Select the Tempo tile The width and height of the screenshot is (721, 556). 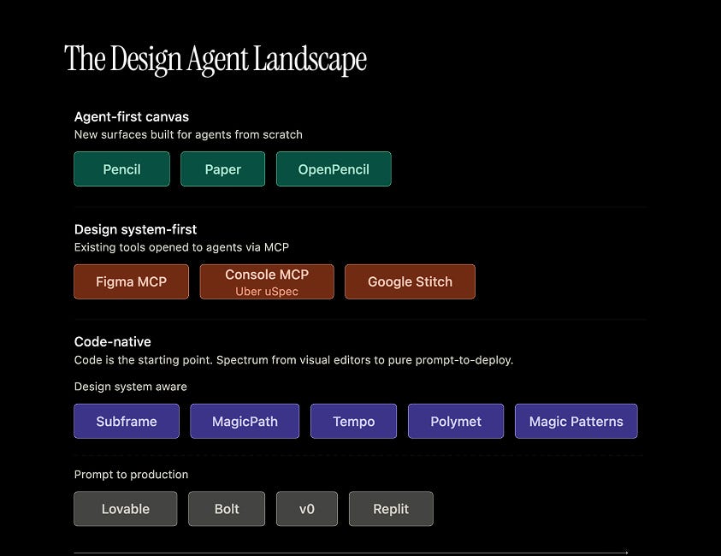point(353,421)
